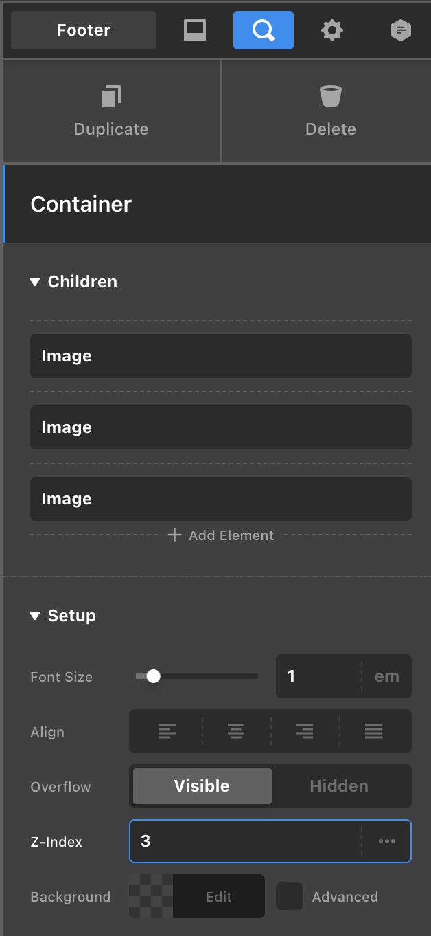
Task: Open Z-Index more options ellipsis
Action: (387, 841)
